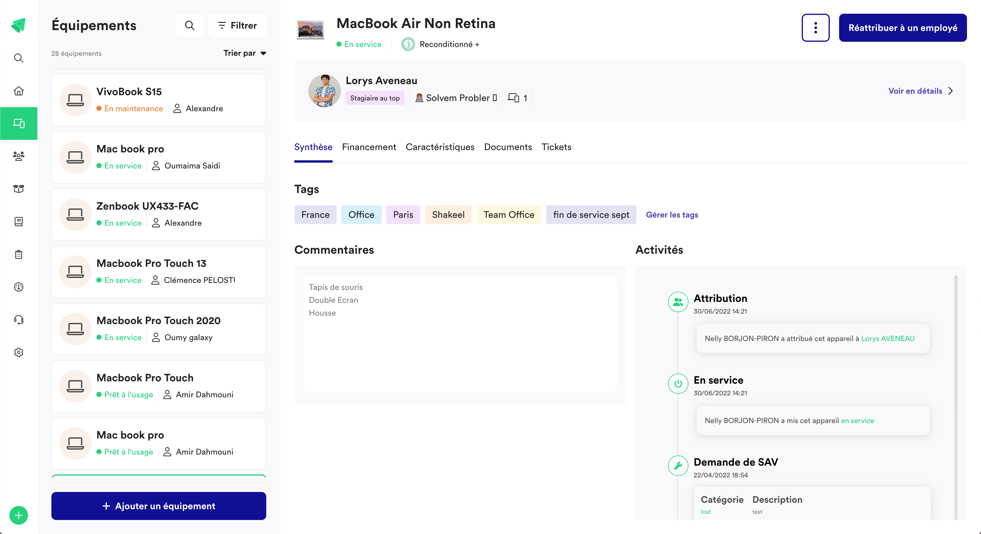The width and height of the screenshot is (981, 534).
Task: Click the Reconditionné + badge icon
Action: (408, 44)
